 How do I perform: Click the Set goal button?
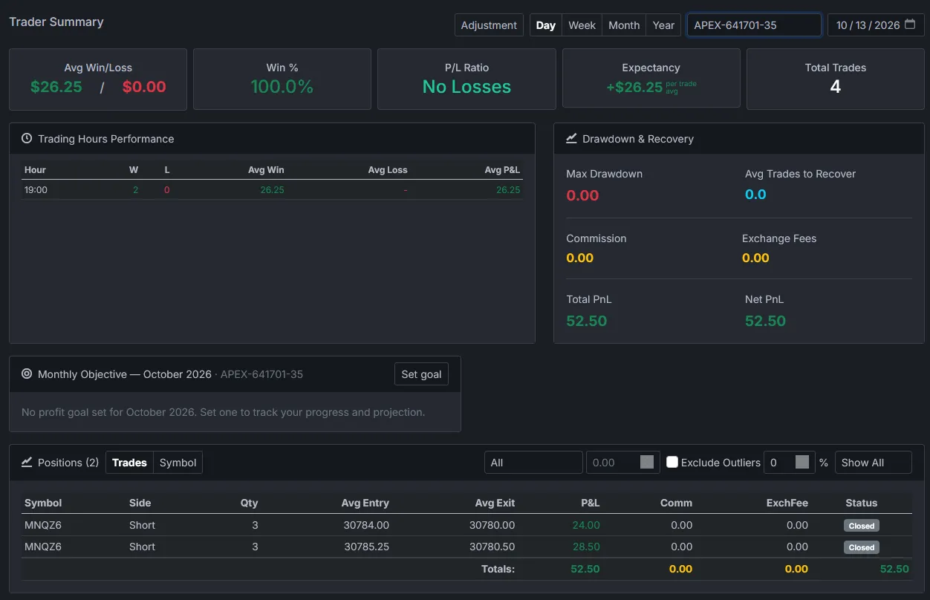click(x=421, y=374)
